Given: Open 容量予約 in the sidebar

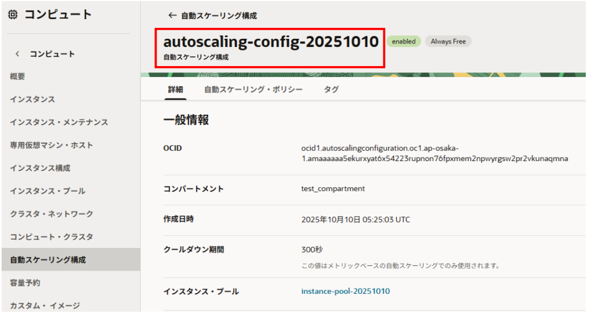Looking at the screenshot, I should 25,283.
